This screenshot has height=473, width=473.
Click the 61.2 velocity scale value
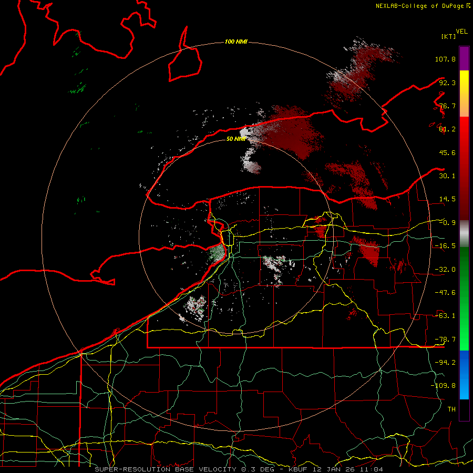click(x=447, y=129)
